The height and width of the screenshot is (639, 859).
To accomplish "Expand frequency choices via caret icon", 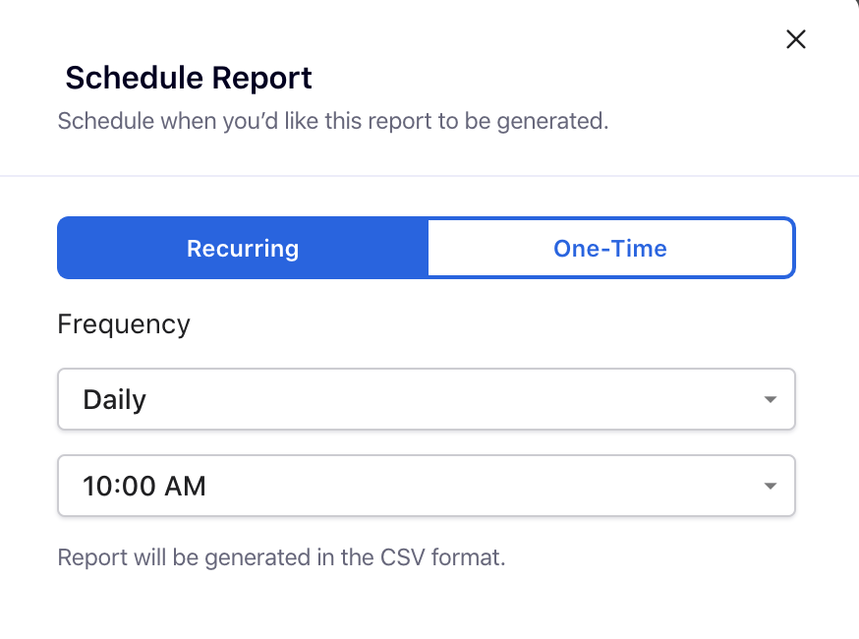I will click(770, 400).
